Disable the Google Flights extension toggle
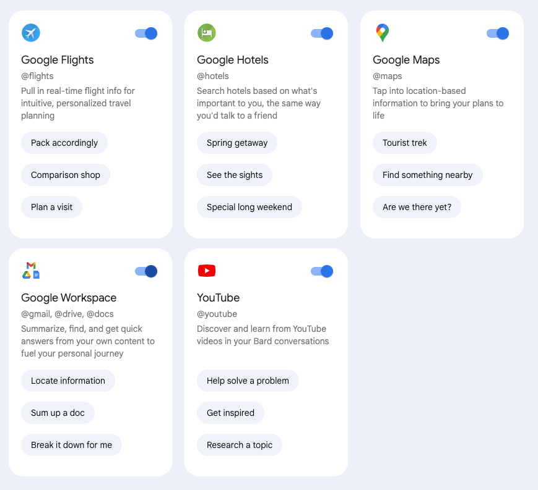 146,33
